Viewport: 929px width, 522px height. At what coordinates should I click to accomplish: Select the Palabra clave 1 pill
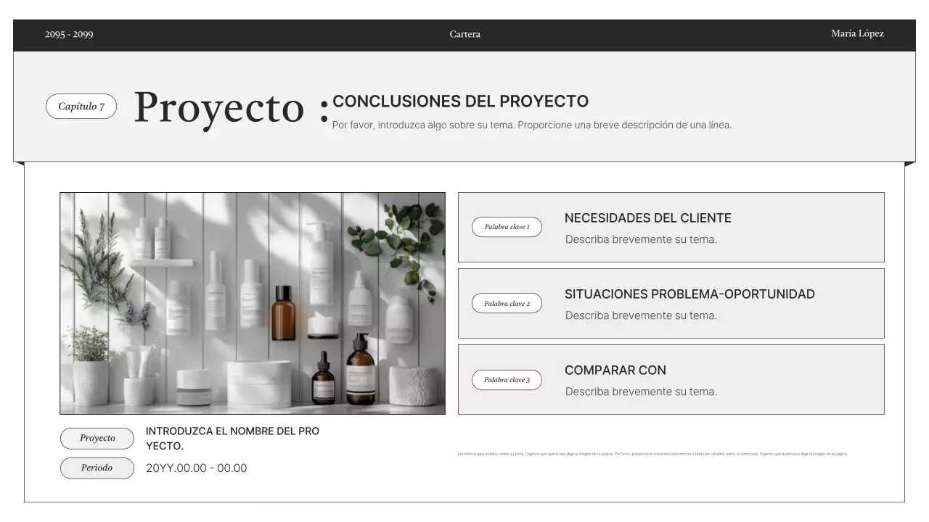(x=507, y=226)
